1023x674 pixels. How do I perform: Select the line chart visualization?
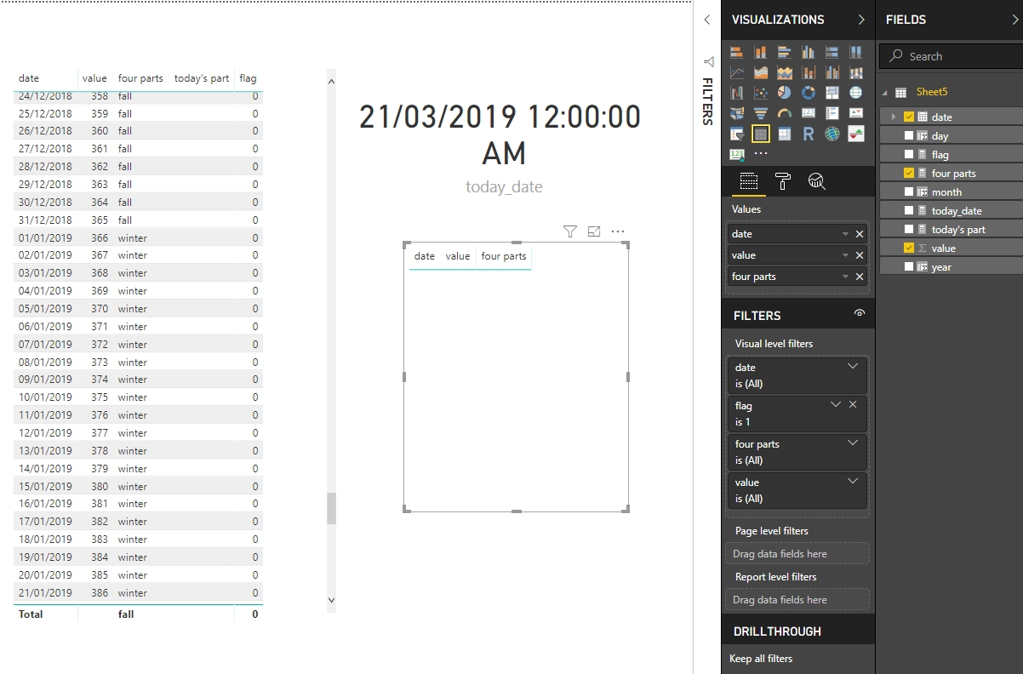(x=737, y=72)
